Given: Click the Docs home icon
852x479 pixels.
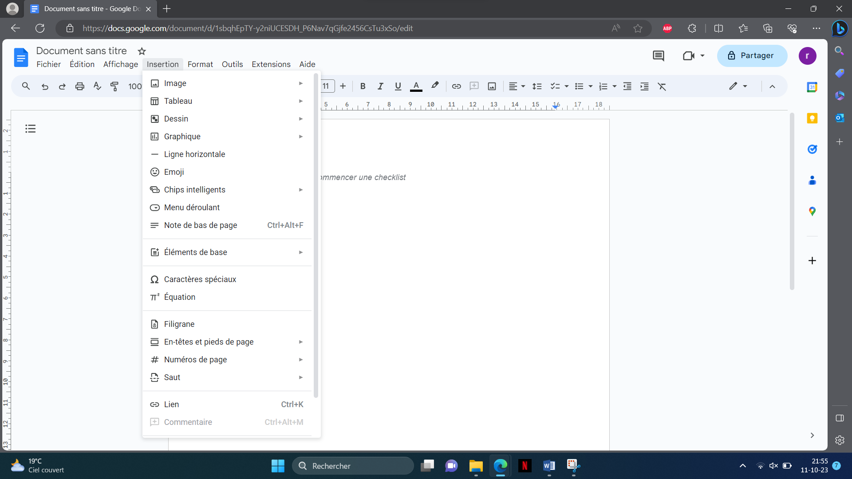Looking at the screenshot, I should [21, 57].
